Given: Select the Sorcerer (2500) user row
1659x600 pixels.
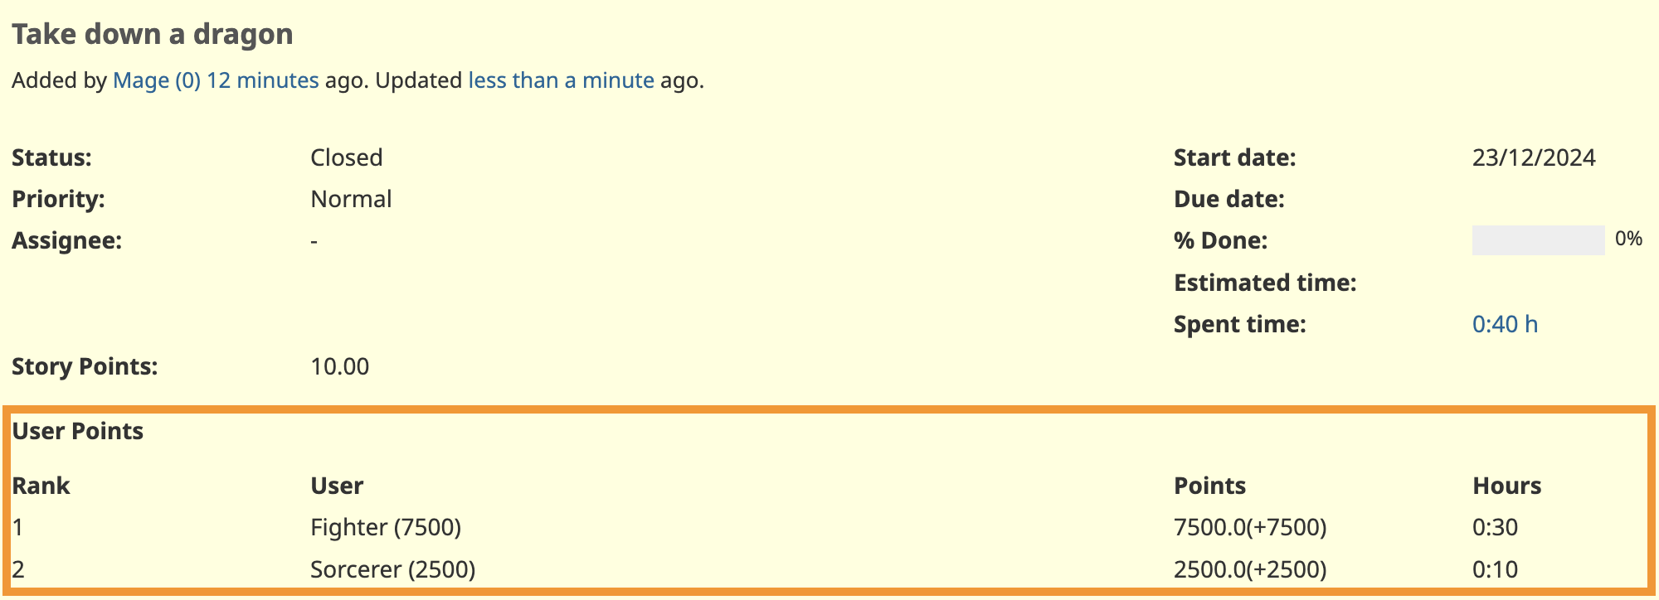Looking at the screenshot, I should click(x=829, y=569).
